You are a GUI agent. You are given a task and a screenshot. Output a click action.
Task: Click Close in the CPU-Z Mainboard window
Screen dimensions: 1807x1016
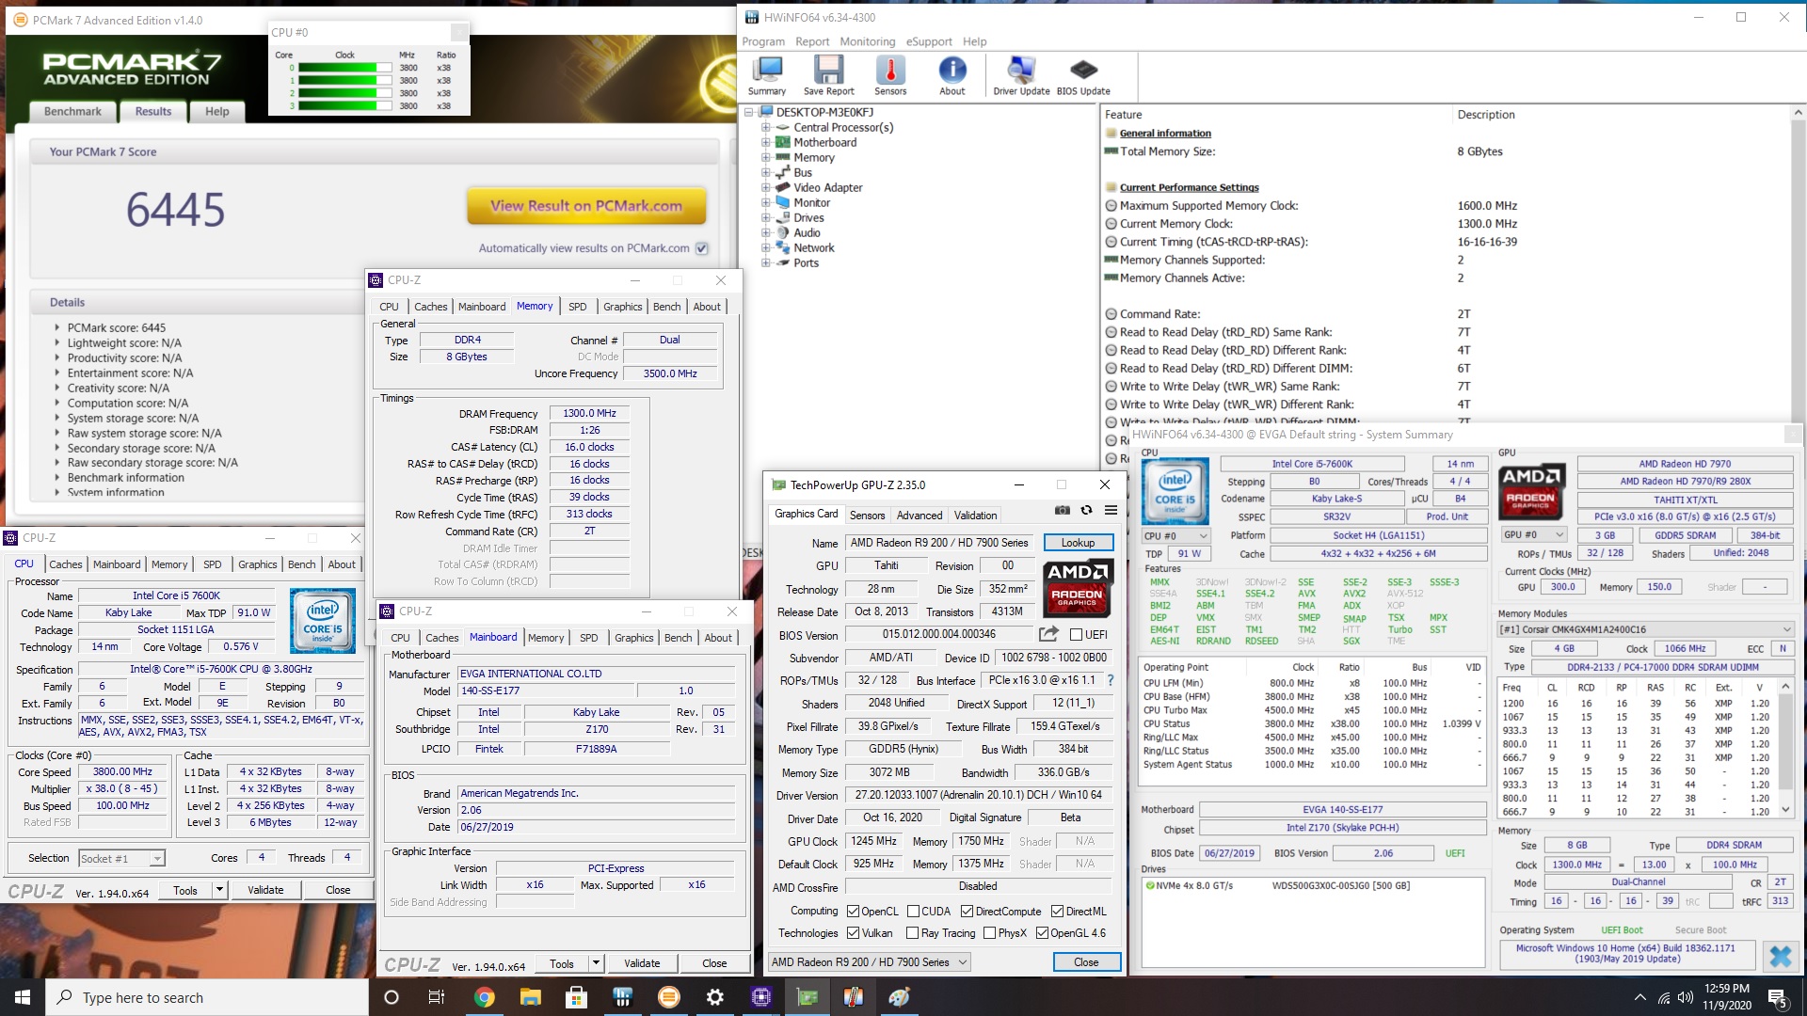tap(714, 963)
